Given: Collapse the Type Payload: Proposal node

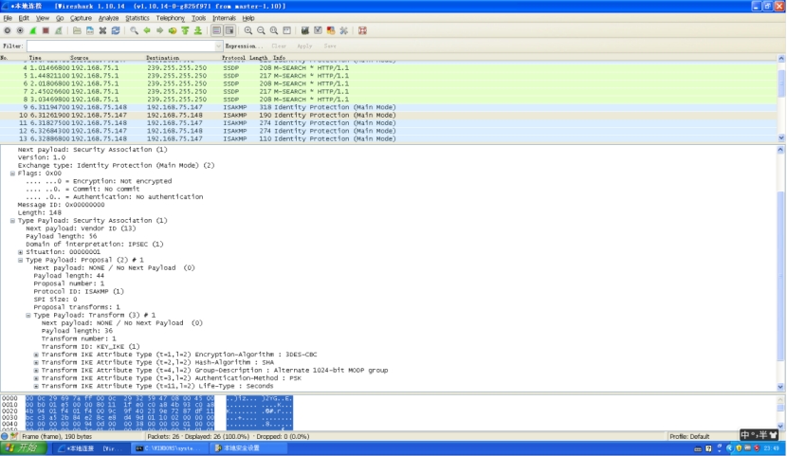Looking at the screenshot, I should (21, 260).
